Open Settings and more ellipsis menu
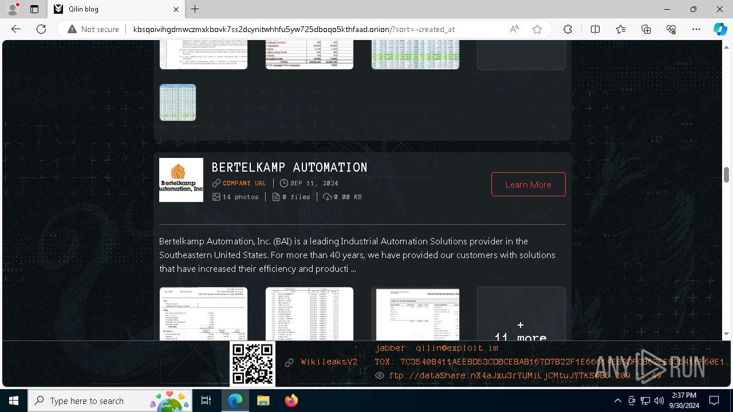The width and height of the screenshot is (733, 412). pyautogui.click(x=696, y=29)
